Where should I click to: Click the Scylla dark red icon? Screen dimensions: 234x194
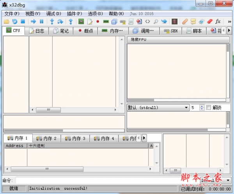click(174, 21)
